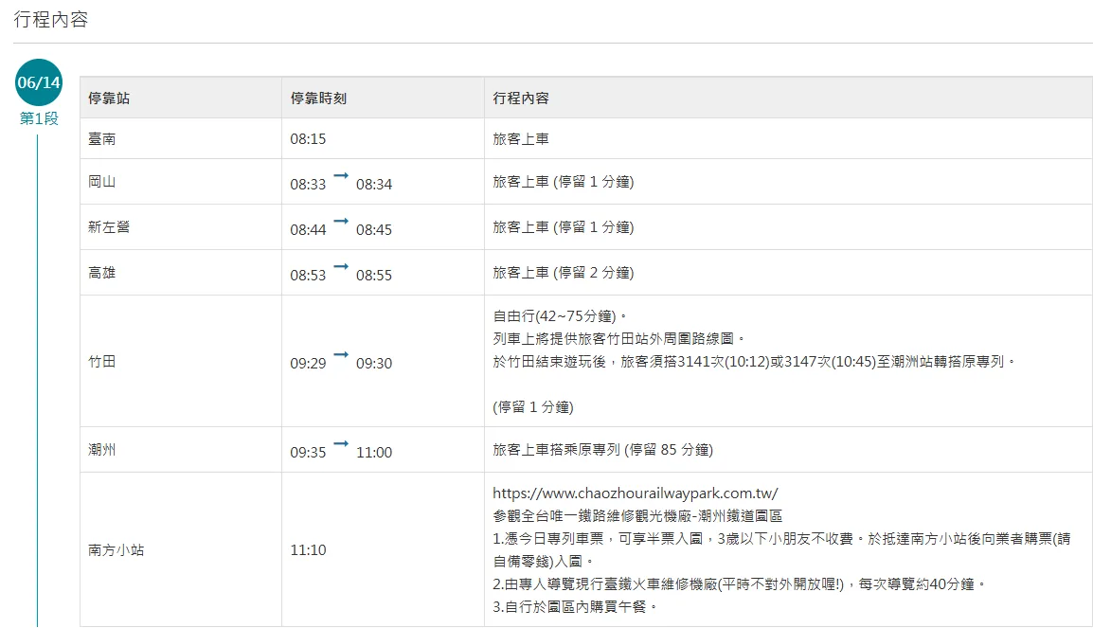Select the 南方小站 station cell

[x=116, y=549]
